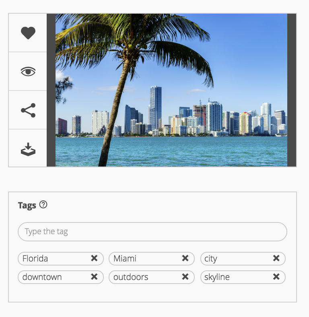Viewport: 309px width, 317px height.
Task: Open the share icon
Action: pos(28,110)
